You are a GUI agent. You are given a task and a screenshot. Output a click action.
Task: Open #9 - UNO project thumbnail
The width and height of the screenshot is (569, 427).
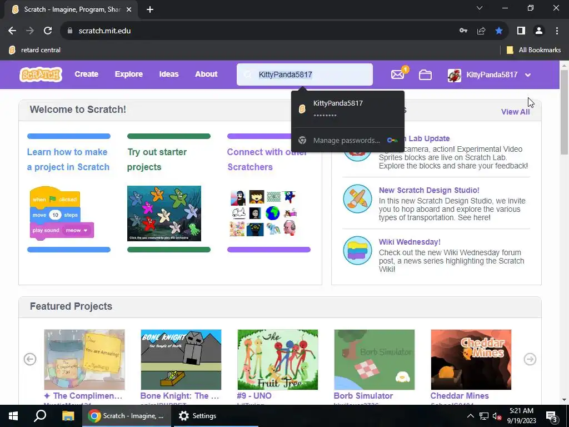[278, 360]
